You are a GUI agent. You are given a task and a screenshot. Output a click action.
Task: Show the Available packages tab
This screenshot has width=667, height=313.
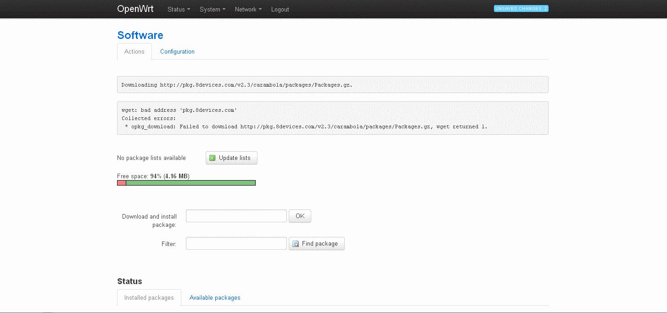click(x=215, y=298)
